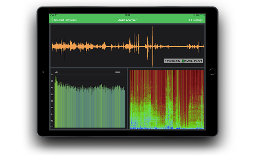Click the 0 value on the dB axis
This screenshot has width=258, height=155.
coord(52,114)
